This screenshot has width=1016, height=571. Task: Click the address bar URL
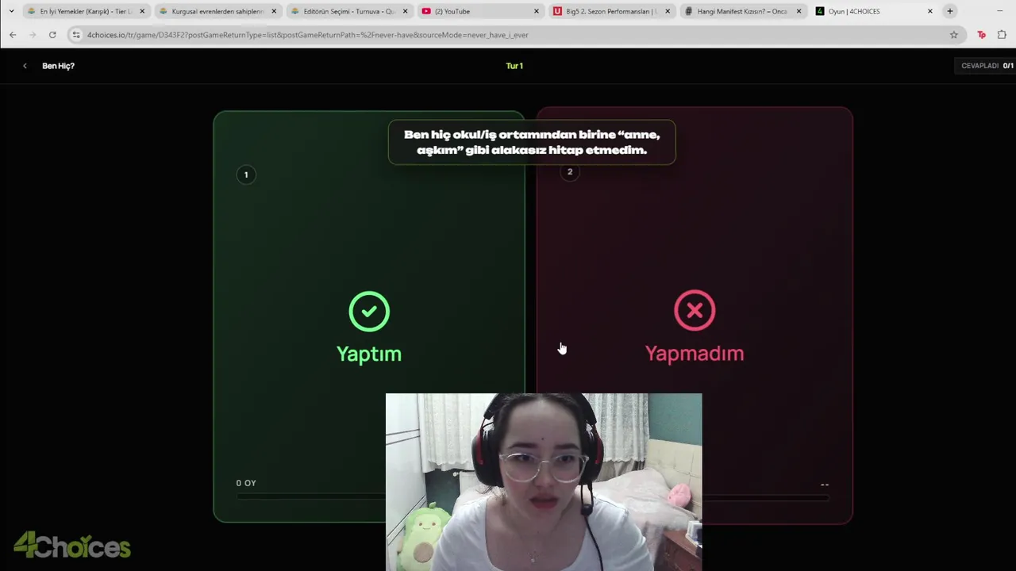(x=307, y=35)
